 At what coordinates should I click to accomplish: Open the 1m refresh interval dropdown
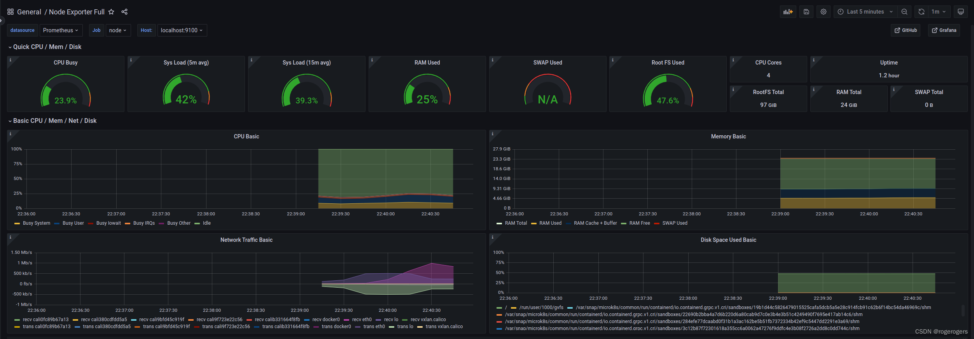pos(939,12)
